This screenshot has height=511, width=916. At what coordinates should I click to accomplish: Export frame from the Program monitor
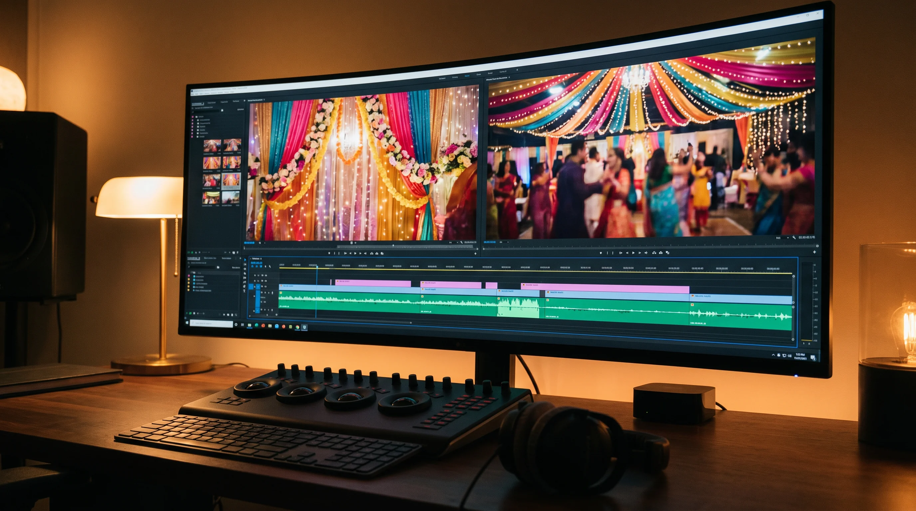tap(668, 253)
